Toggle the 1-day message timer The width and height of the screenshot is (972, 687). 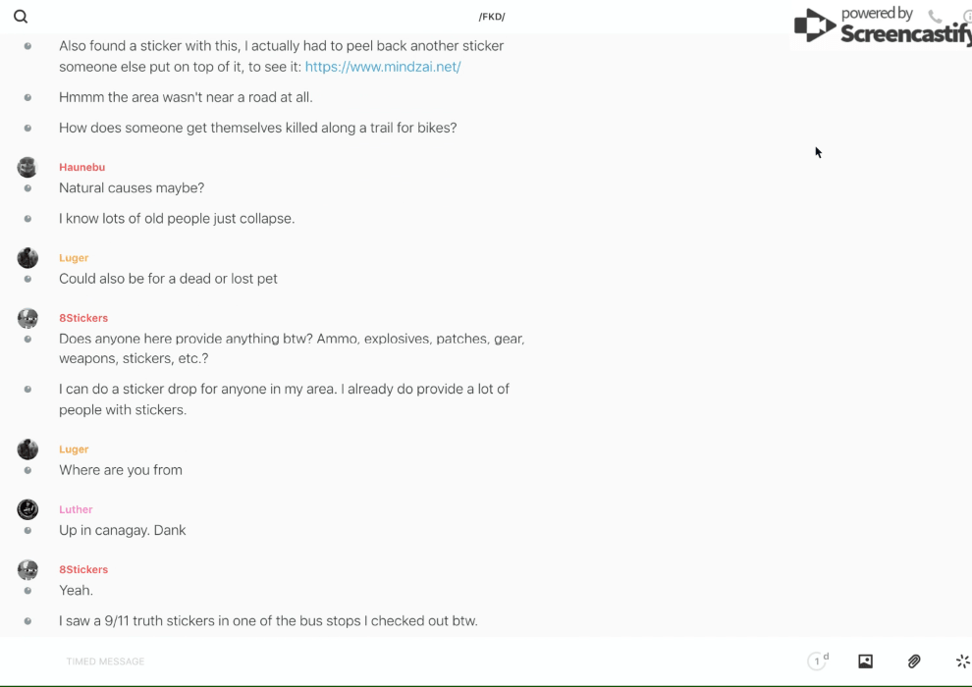pyautogui.click(x=818, y=661)
